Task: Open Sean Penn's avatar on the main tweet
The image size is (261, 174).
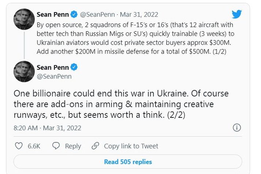Action: pyautogui.click(x=24, y=72)
